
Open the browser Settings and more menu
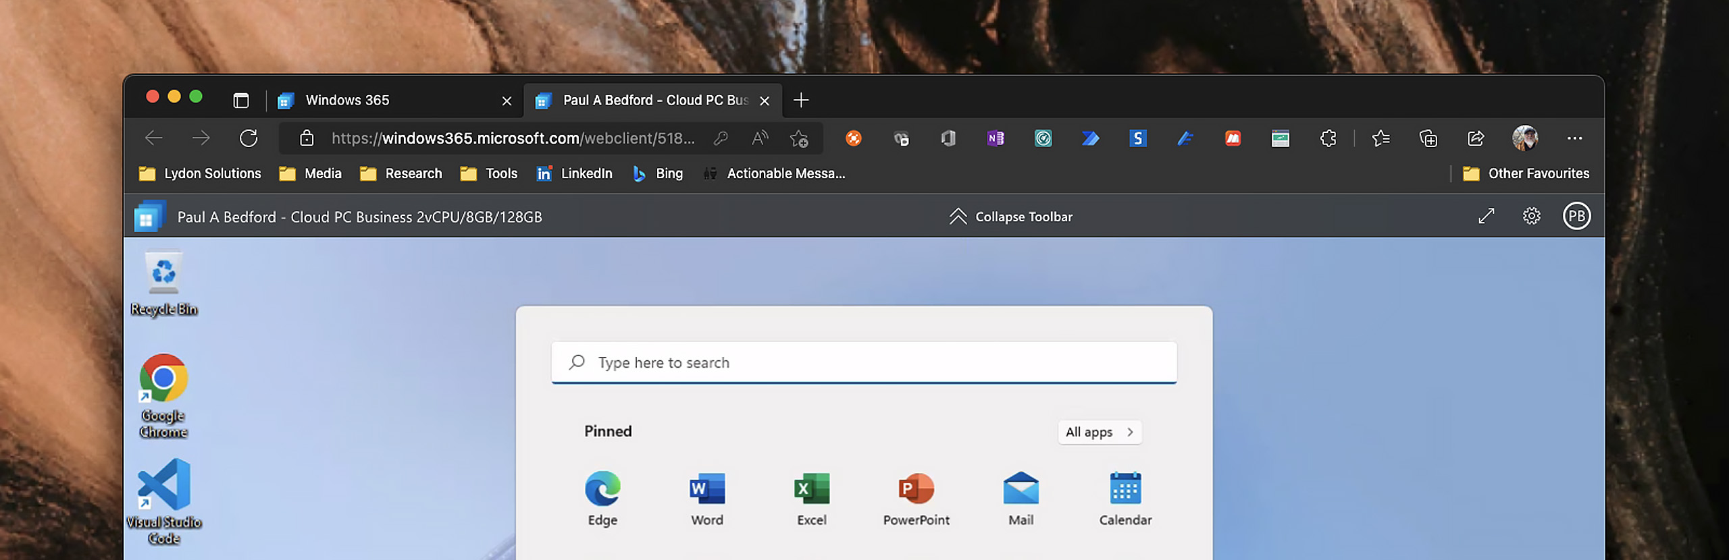pyautogui.click(x=1574, y=138)
